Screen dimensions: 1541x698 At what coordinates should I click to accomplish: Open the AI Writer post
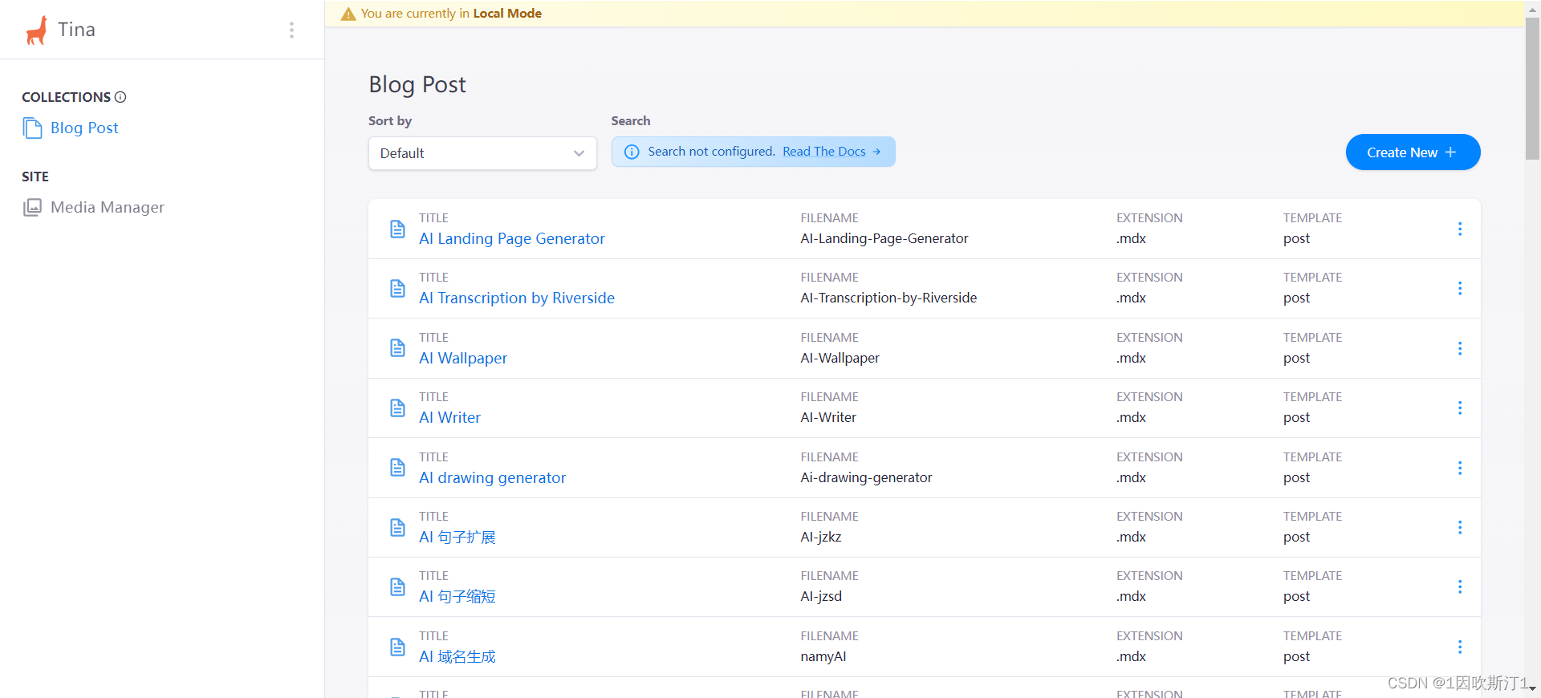[x=449, y=418]
